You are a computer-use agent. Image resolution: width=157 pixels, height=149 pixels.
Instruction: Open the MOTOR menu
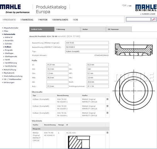tap(43, 20)
